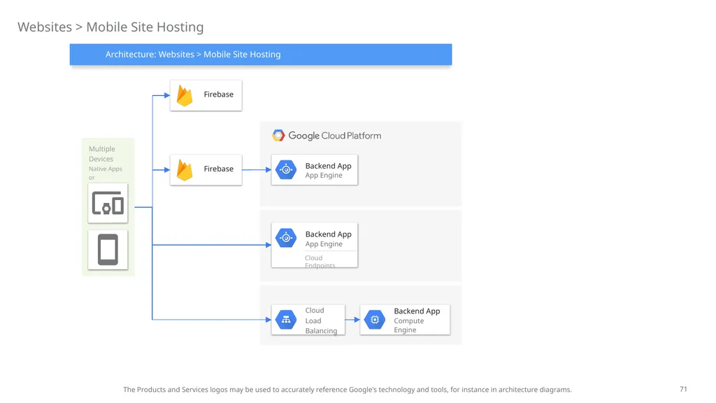The width and height of the screenshot is (716, 403).
Task: Click the page number 71
Action: tap(683, 389)
